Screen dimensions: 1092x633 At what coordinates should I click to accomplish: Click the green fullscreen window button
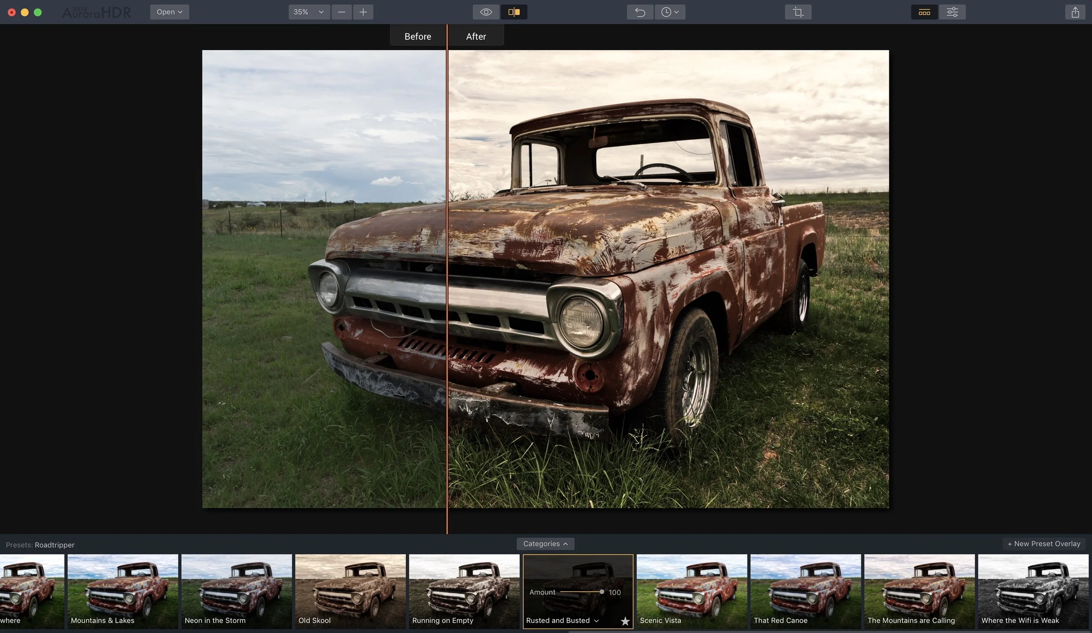[38, 12]
